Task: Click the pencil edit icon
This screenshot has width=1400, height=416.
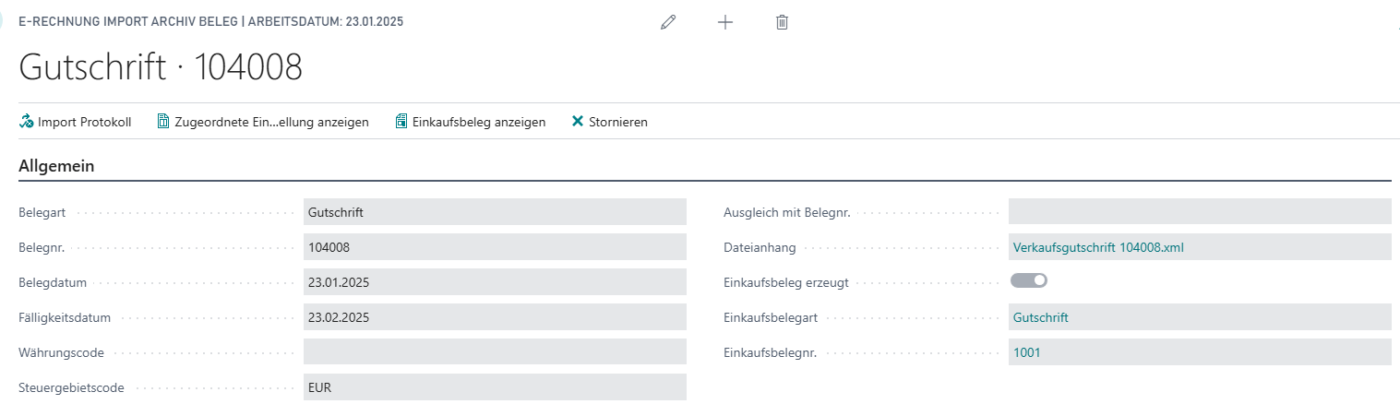Action: point(668,22)
